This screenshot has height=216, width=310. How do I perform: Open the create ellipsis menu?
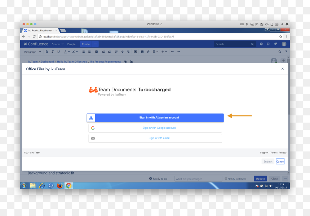coord(95,44)
